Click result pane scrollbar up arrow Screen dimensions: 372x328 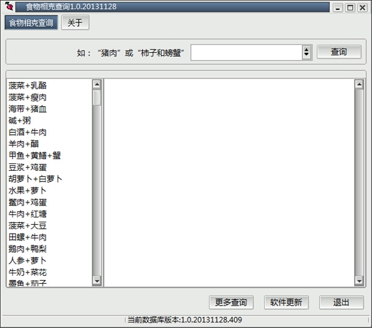pos(359,84)
